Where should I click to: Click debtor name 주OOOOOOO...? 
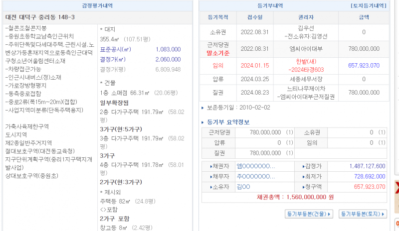255,176
